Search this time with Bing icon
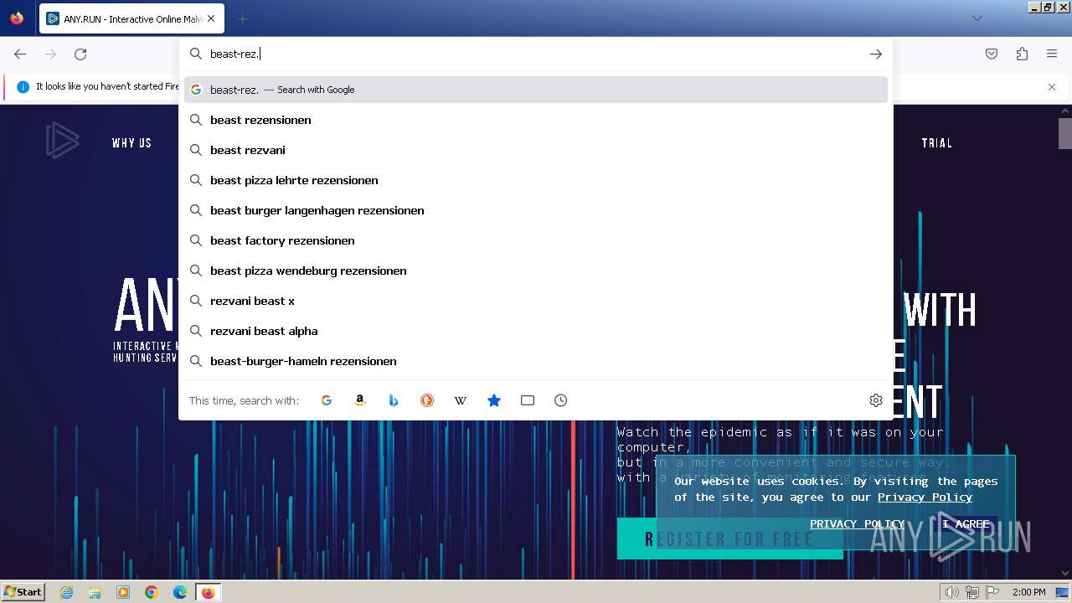1072x603 pixels. coord(394,400)
